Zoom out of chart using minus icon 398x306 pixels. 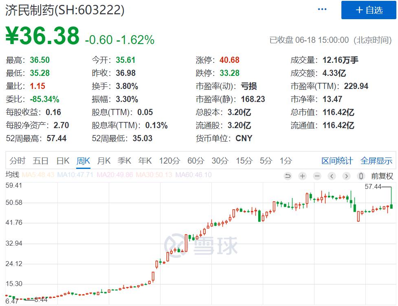point(317,175)
